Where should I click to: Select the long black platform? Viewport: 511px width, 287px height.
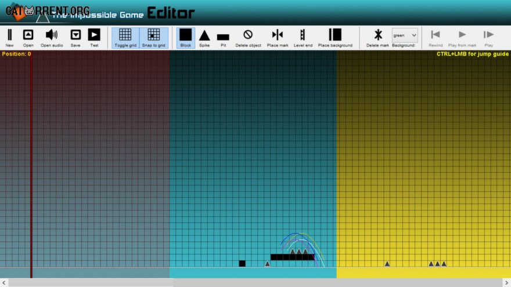(x=293, y=257)
